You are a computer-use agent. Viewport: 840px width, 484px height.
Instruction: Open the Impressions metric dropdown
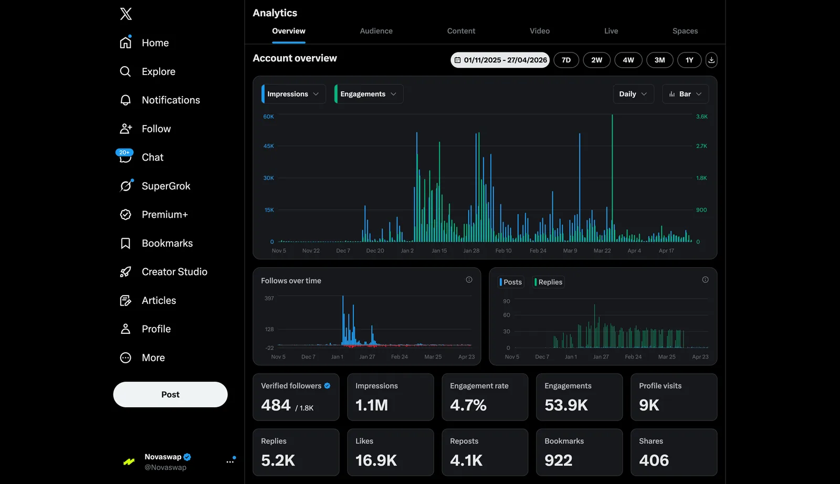click(293, 94)
